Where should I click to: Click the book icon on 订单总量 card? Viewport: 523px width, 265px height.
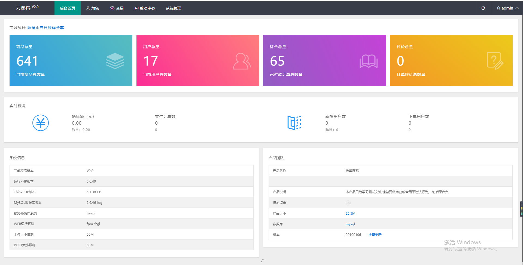[x=368, y=61]
